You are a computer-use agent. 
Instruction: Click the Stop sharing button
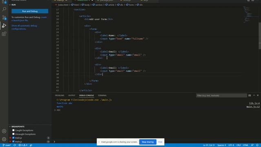[148, 142]
